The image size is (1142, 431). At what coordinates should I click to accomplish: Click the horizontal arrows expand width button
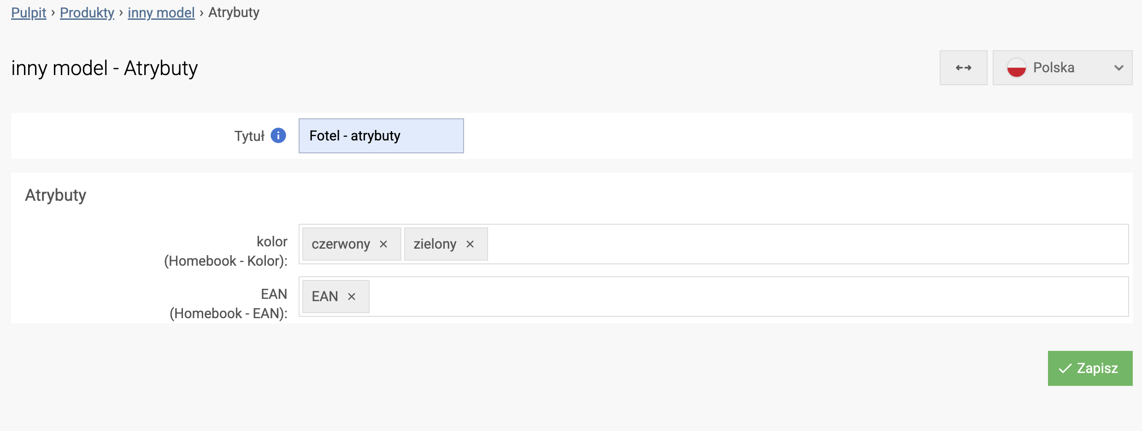(x=963, y=68)
